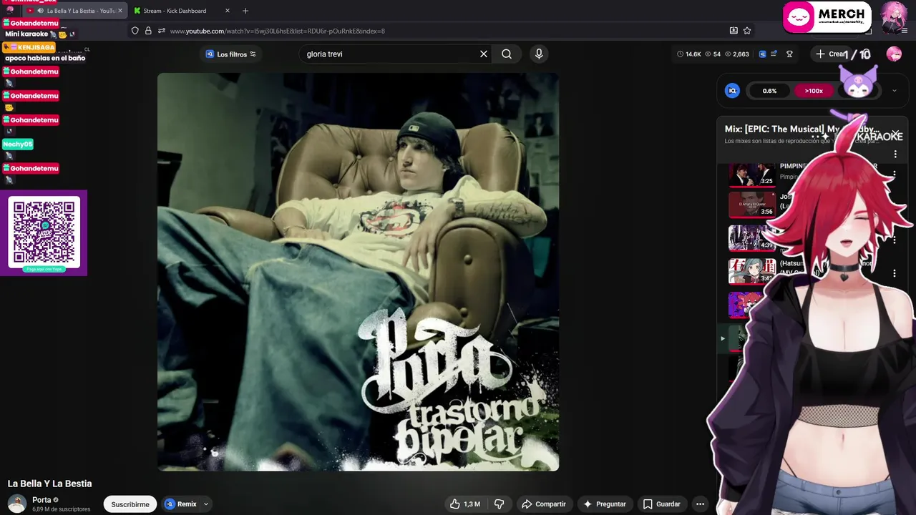
Task: Click the 'apoco hablas en el baño' chat message
Action: coord(45,58)
